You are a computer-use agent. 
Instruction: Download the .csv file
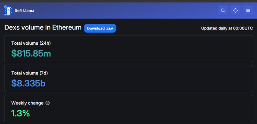tap(100, 28)
